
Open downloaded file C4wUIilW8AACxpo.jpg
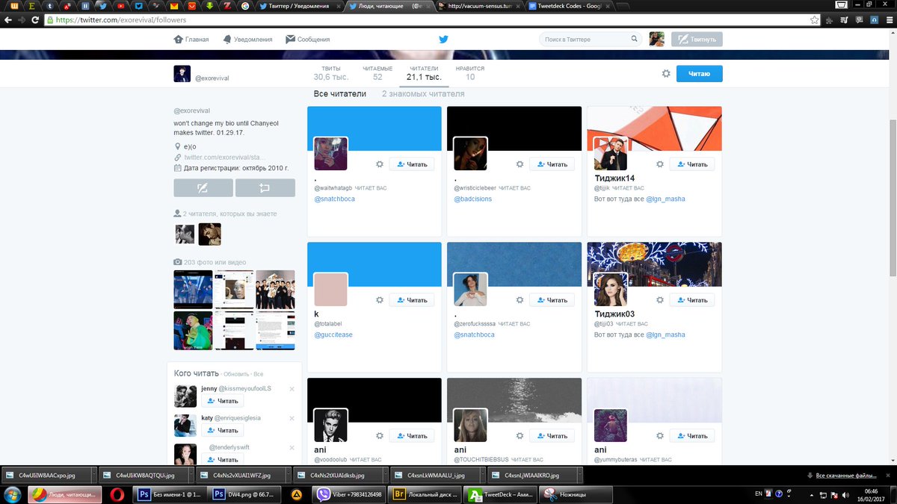tap(49, 475)
